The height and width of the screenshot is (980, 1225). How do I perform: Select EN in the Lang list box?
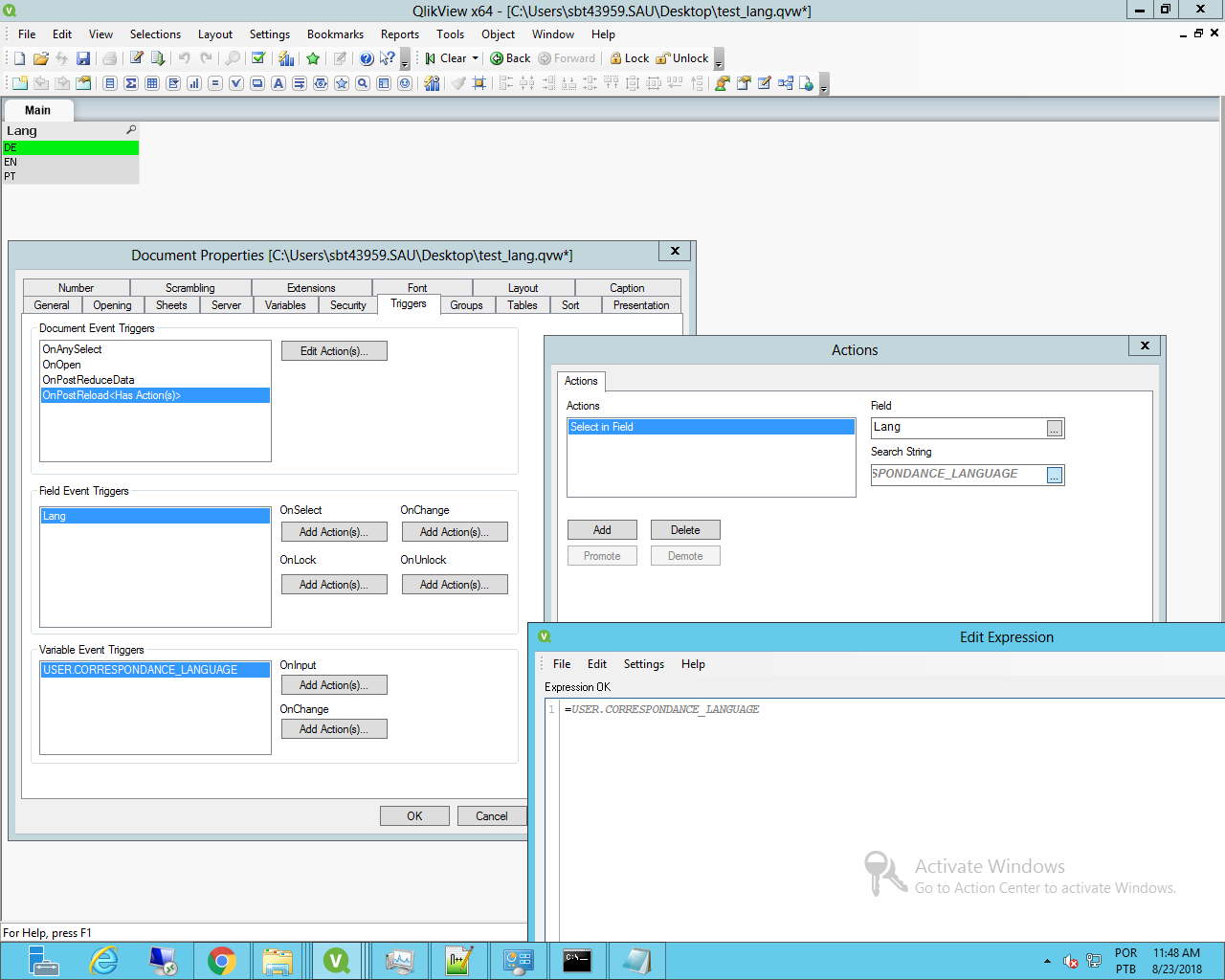point(71,162)
